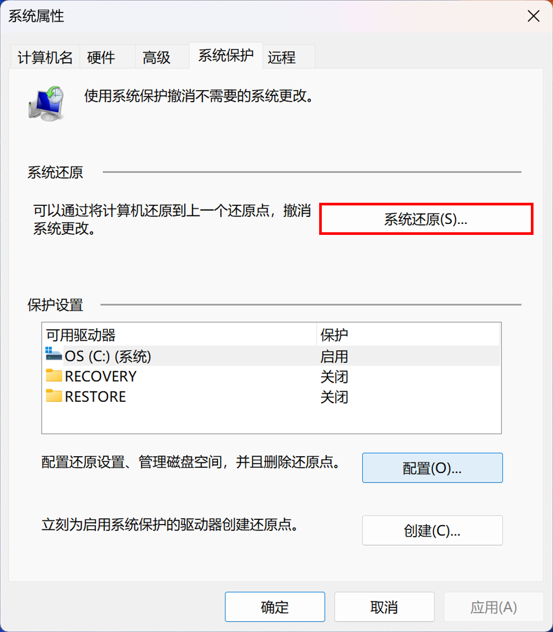Image resolution: width=553 pixels, height=632 pixels.
Task: Switch to the 计算机名 tab
Action: (x=45, y=57)
